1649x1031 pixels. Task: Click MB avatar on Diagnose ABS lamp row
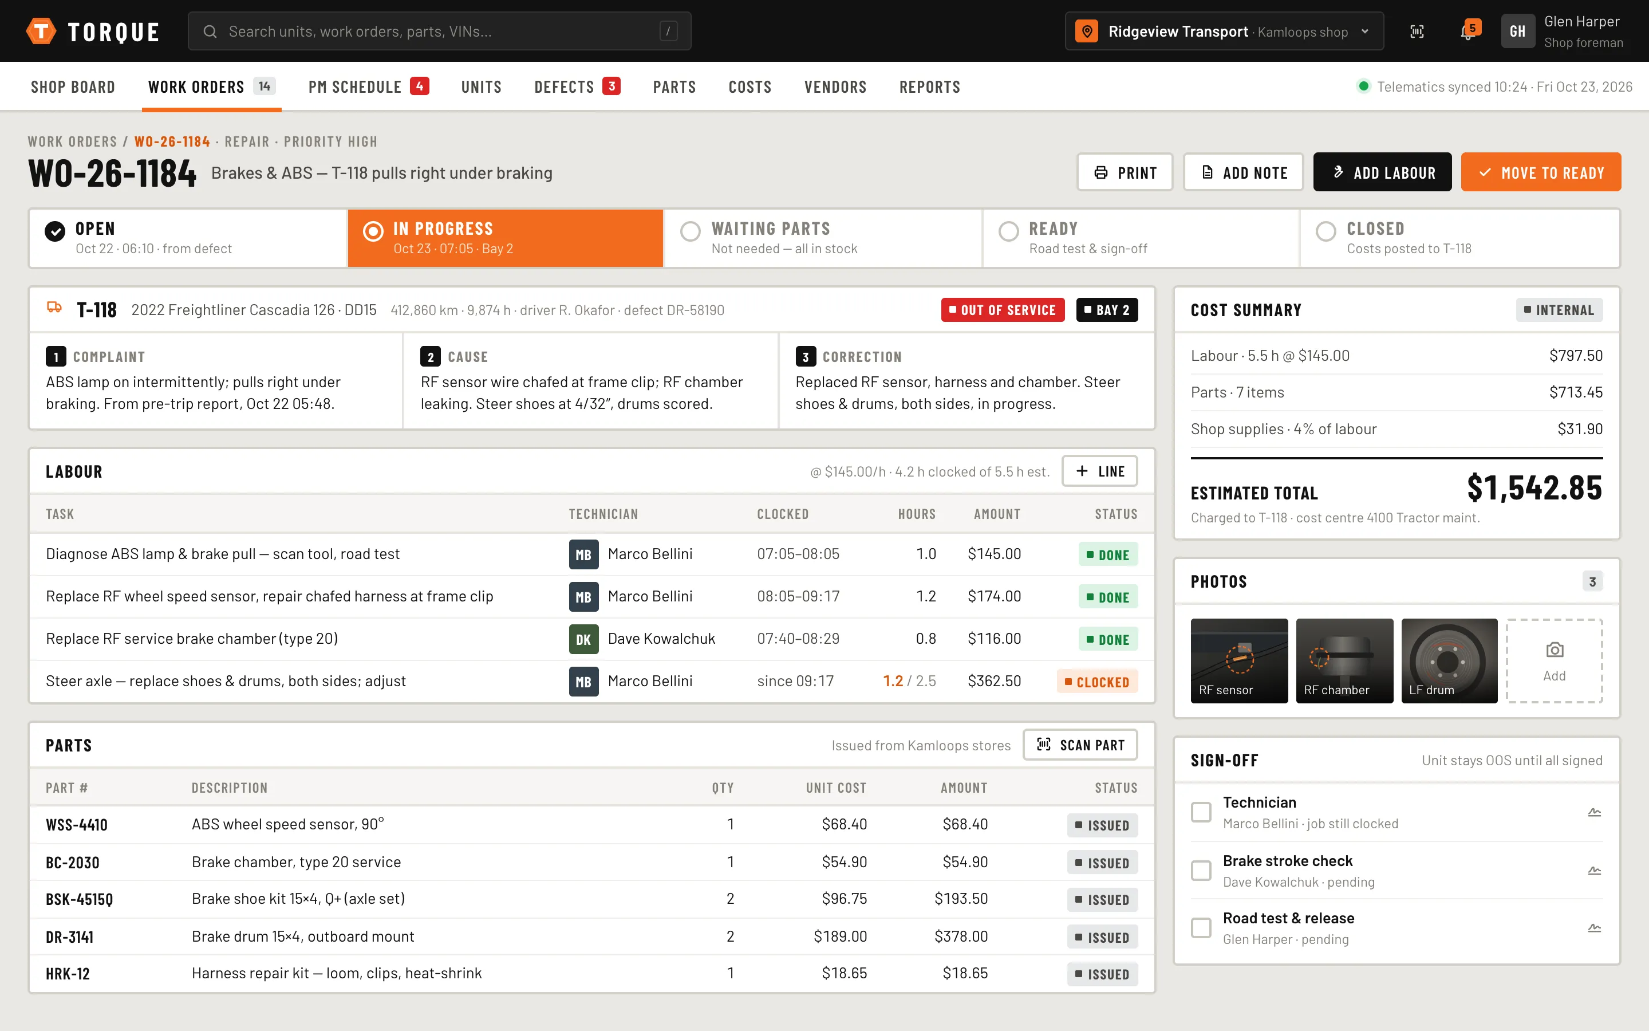pyautogui.click(x=583, y=554)
